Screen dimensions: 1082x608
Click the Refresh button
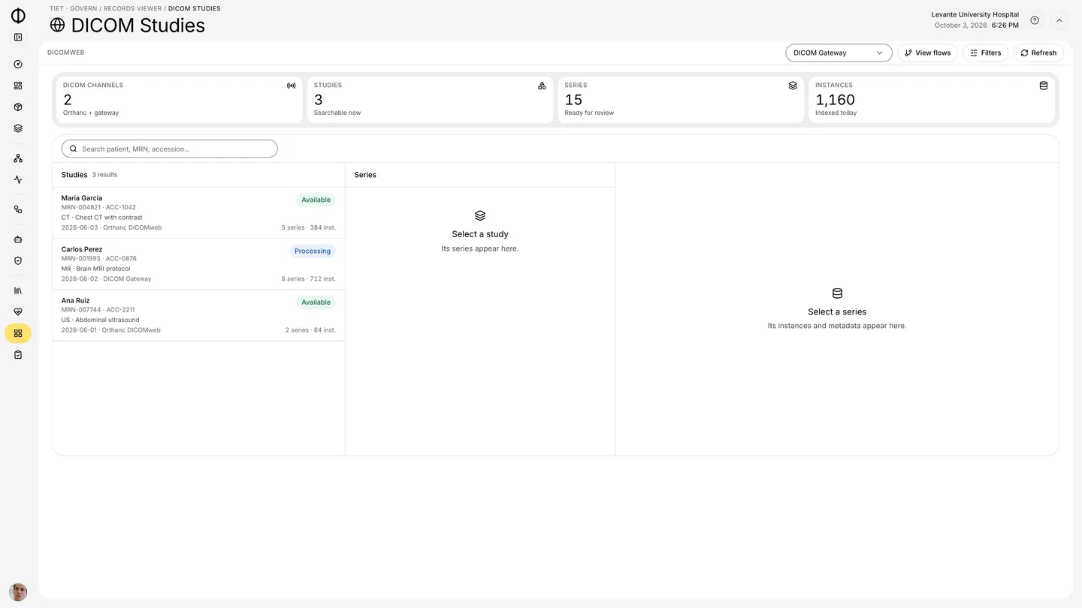pos(1038,53)
